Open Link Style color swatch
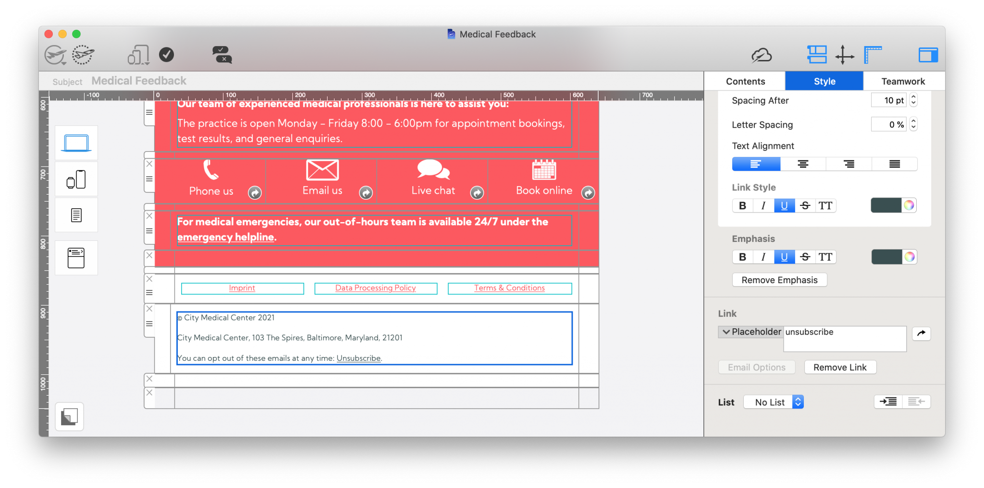This screenshot has height=488, width=984. 886,206
